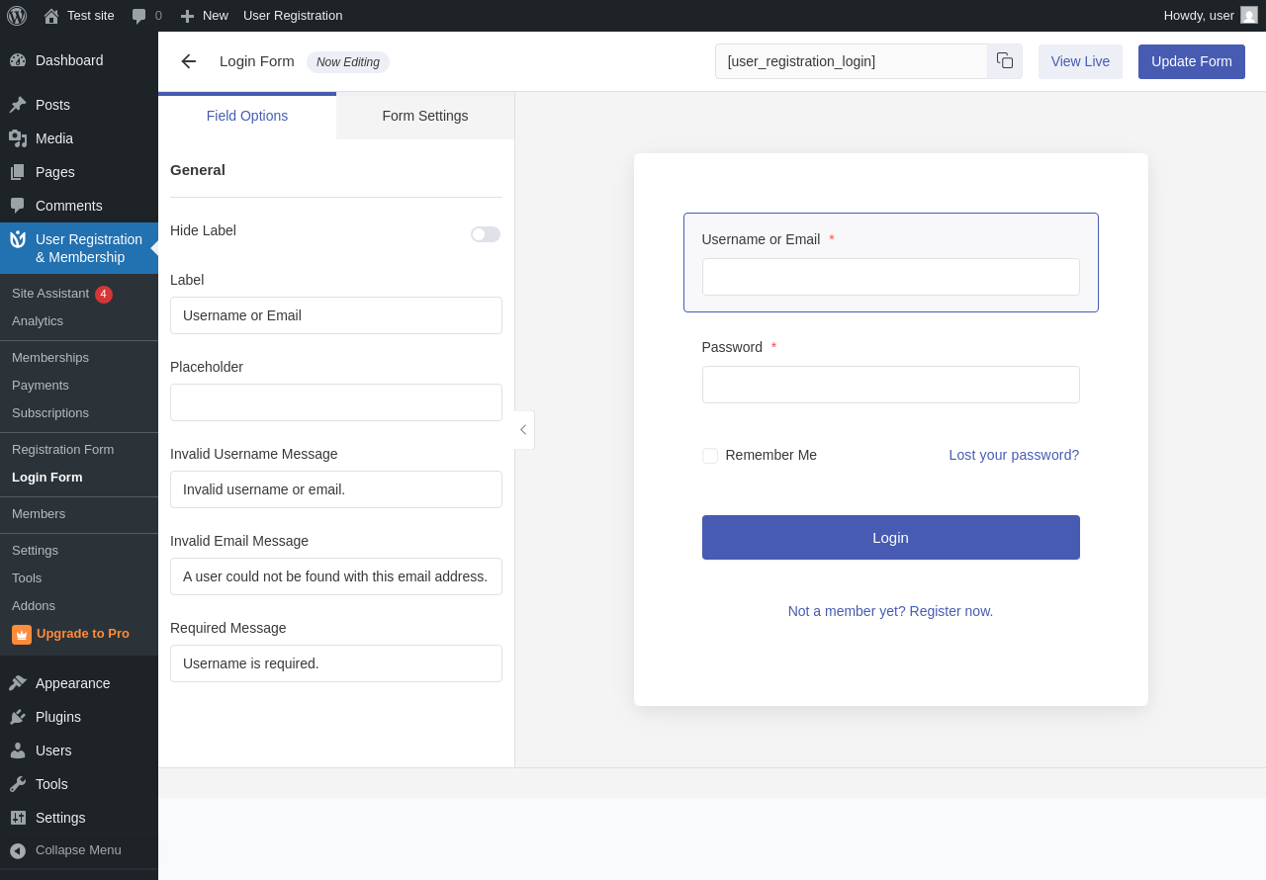Viewport: 1266px width, 880px height.
Task: Select the Field Options tab
Action: tap(247, 116)
